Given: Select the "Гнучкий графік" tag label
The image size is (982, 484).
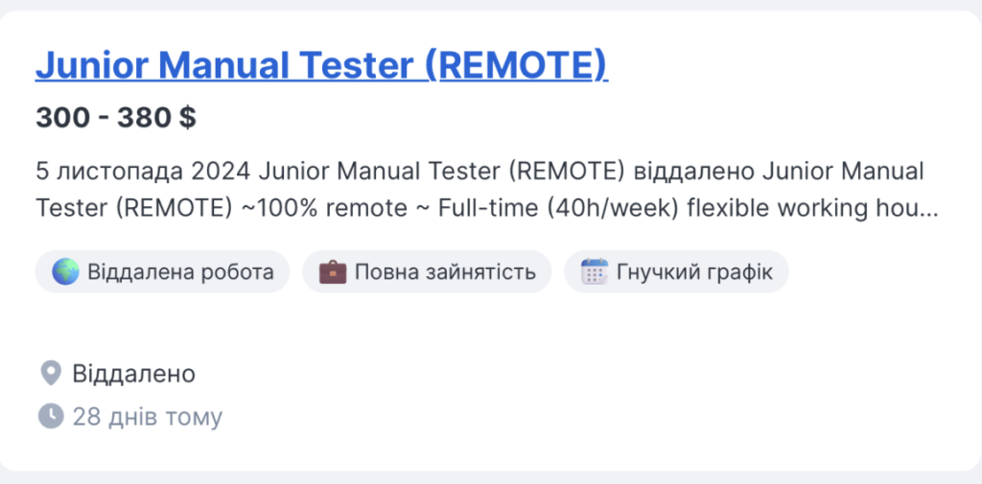Looking at the screenshot, I should tap(695, 272).
